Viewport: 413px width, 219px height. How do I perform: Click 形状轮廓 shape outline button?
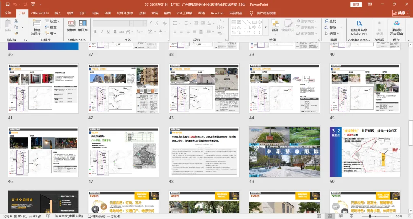pos(307,27)
